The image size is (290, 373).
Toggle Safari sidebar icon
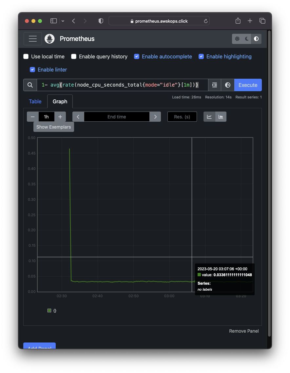point(54,21)
